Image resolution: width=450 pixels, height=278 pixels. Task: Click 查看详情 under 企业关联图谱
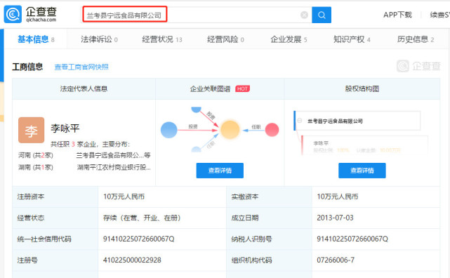pos(220,171)
